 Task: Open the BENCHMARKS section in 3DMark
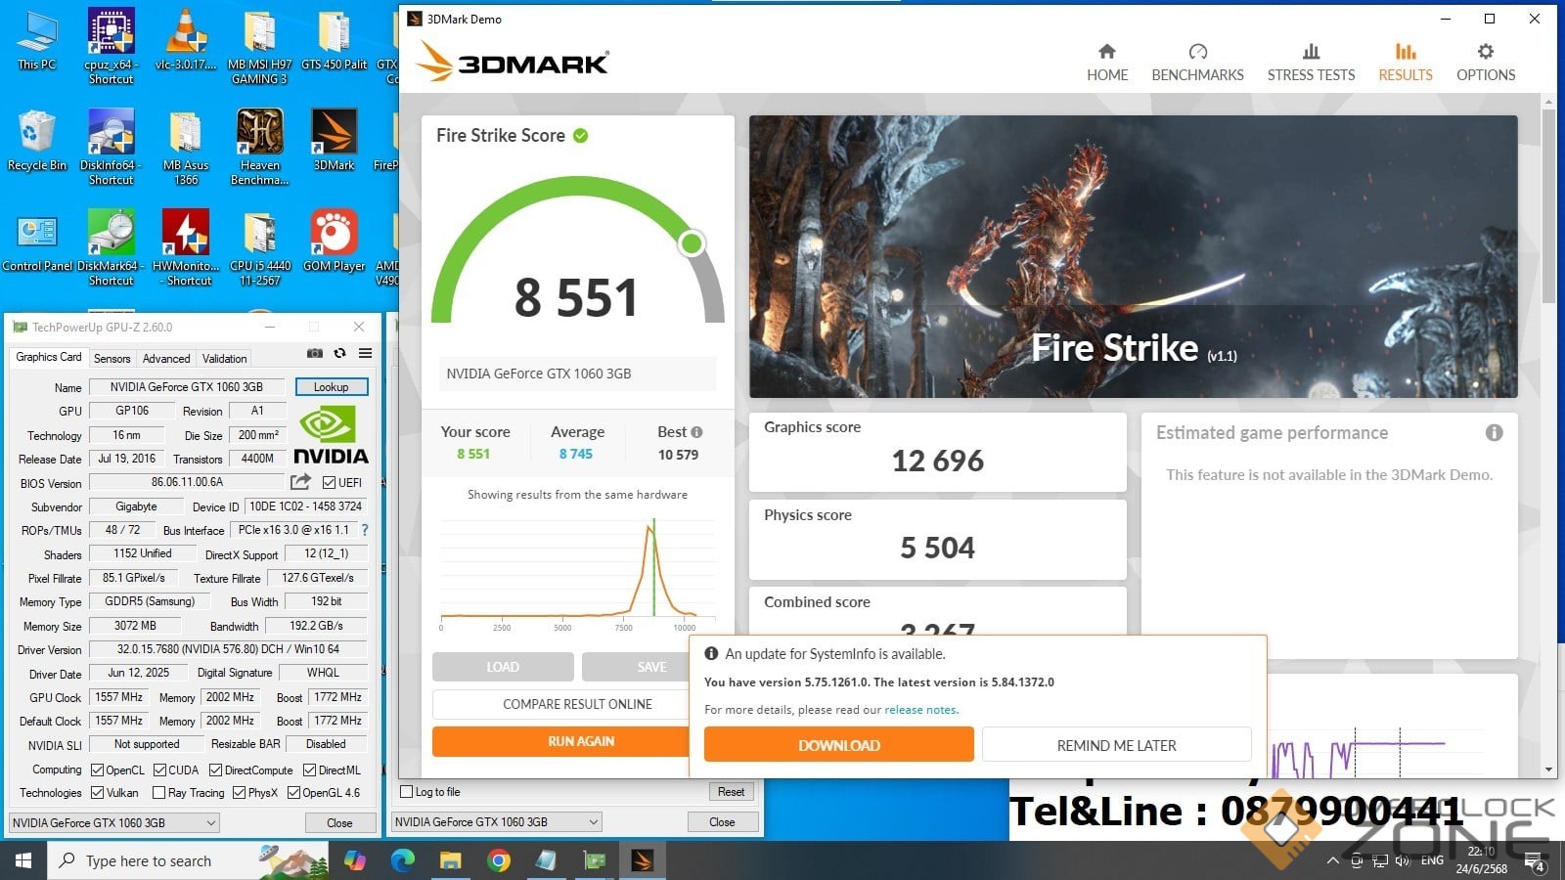pyautogui.click(x=1197, y=63)
